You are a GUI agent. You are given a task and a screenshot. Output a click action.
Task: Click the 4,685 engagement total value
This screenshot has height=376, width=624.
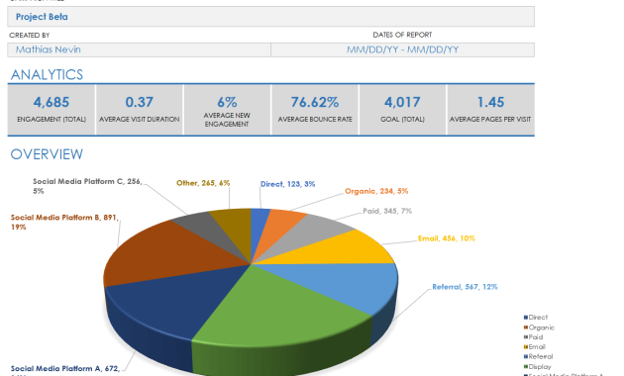coord(52,102)
